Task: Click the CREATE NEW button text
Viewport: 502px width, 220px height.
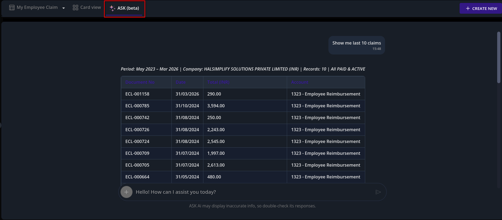Action: [x=484, y=9]
